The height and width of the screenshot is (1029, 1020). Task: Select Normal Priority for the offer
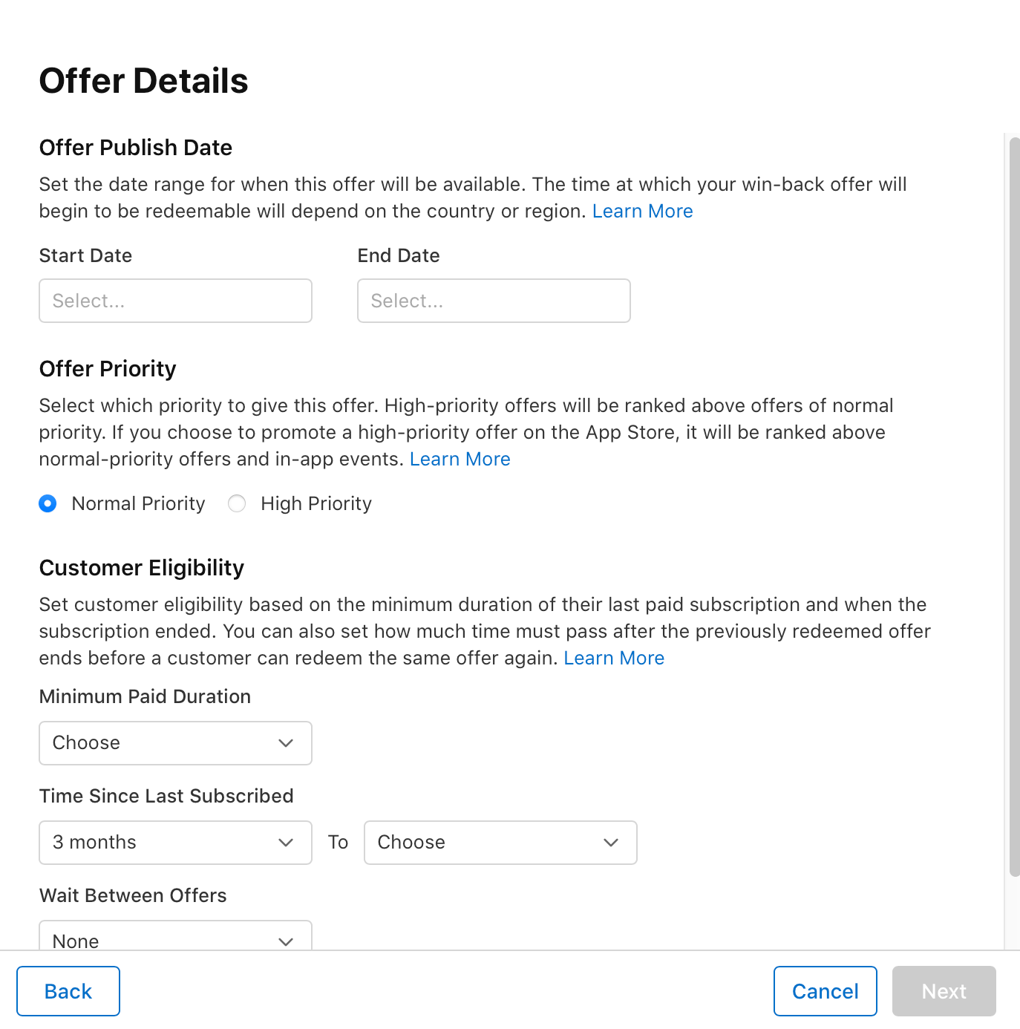pos(48,503)
